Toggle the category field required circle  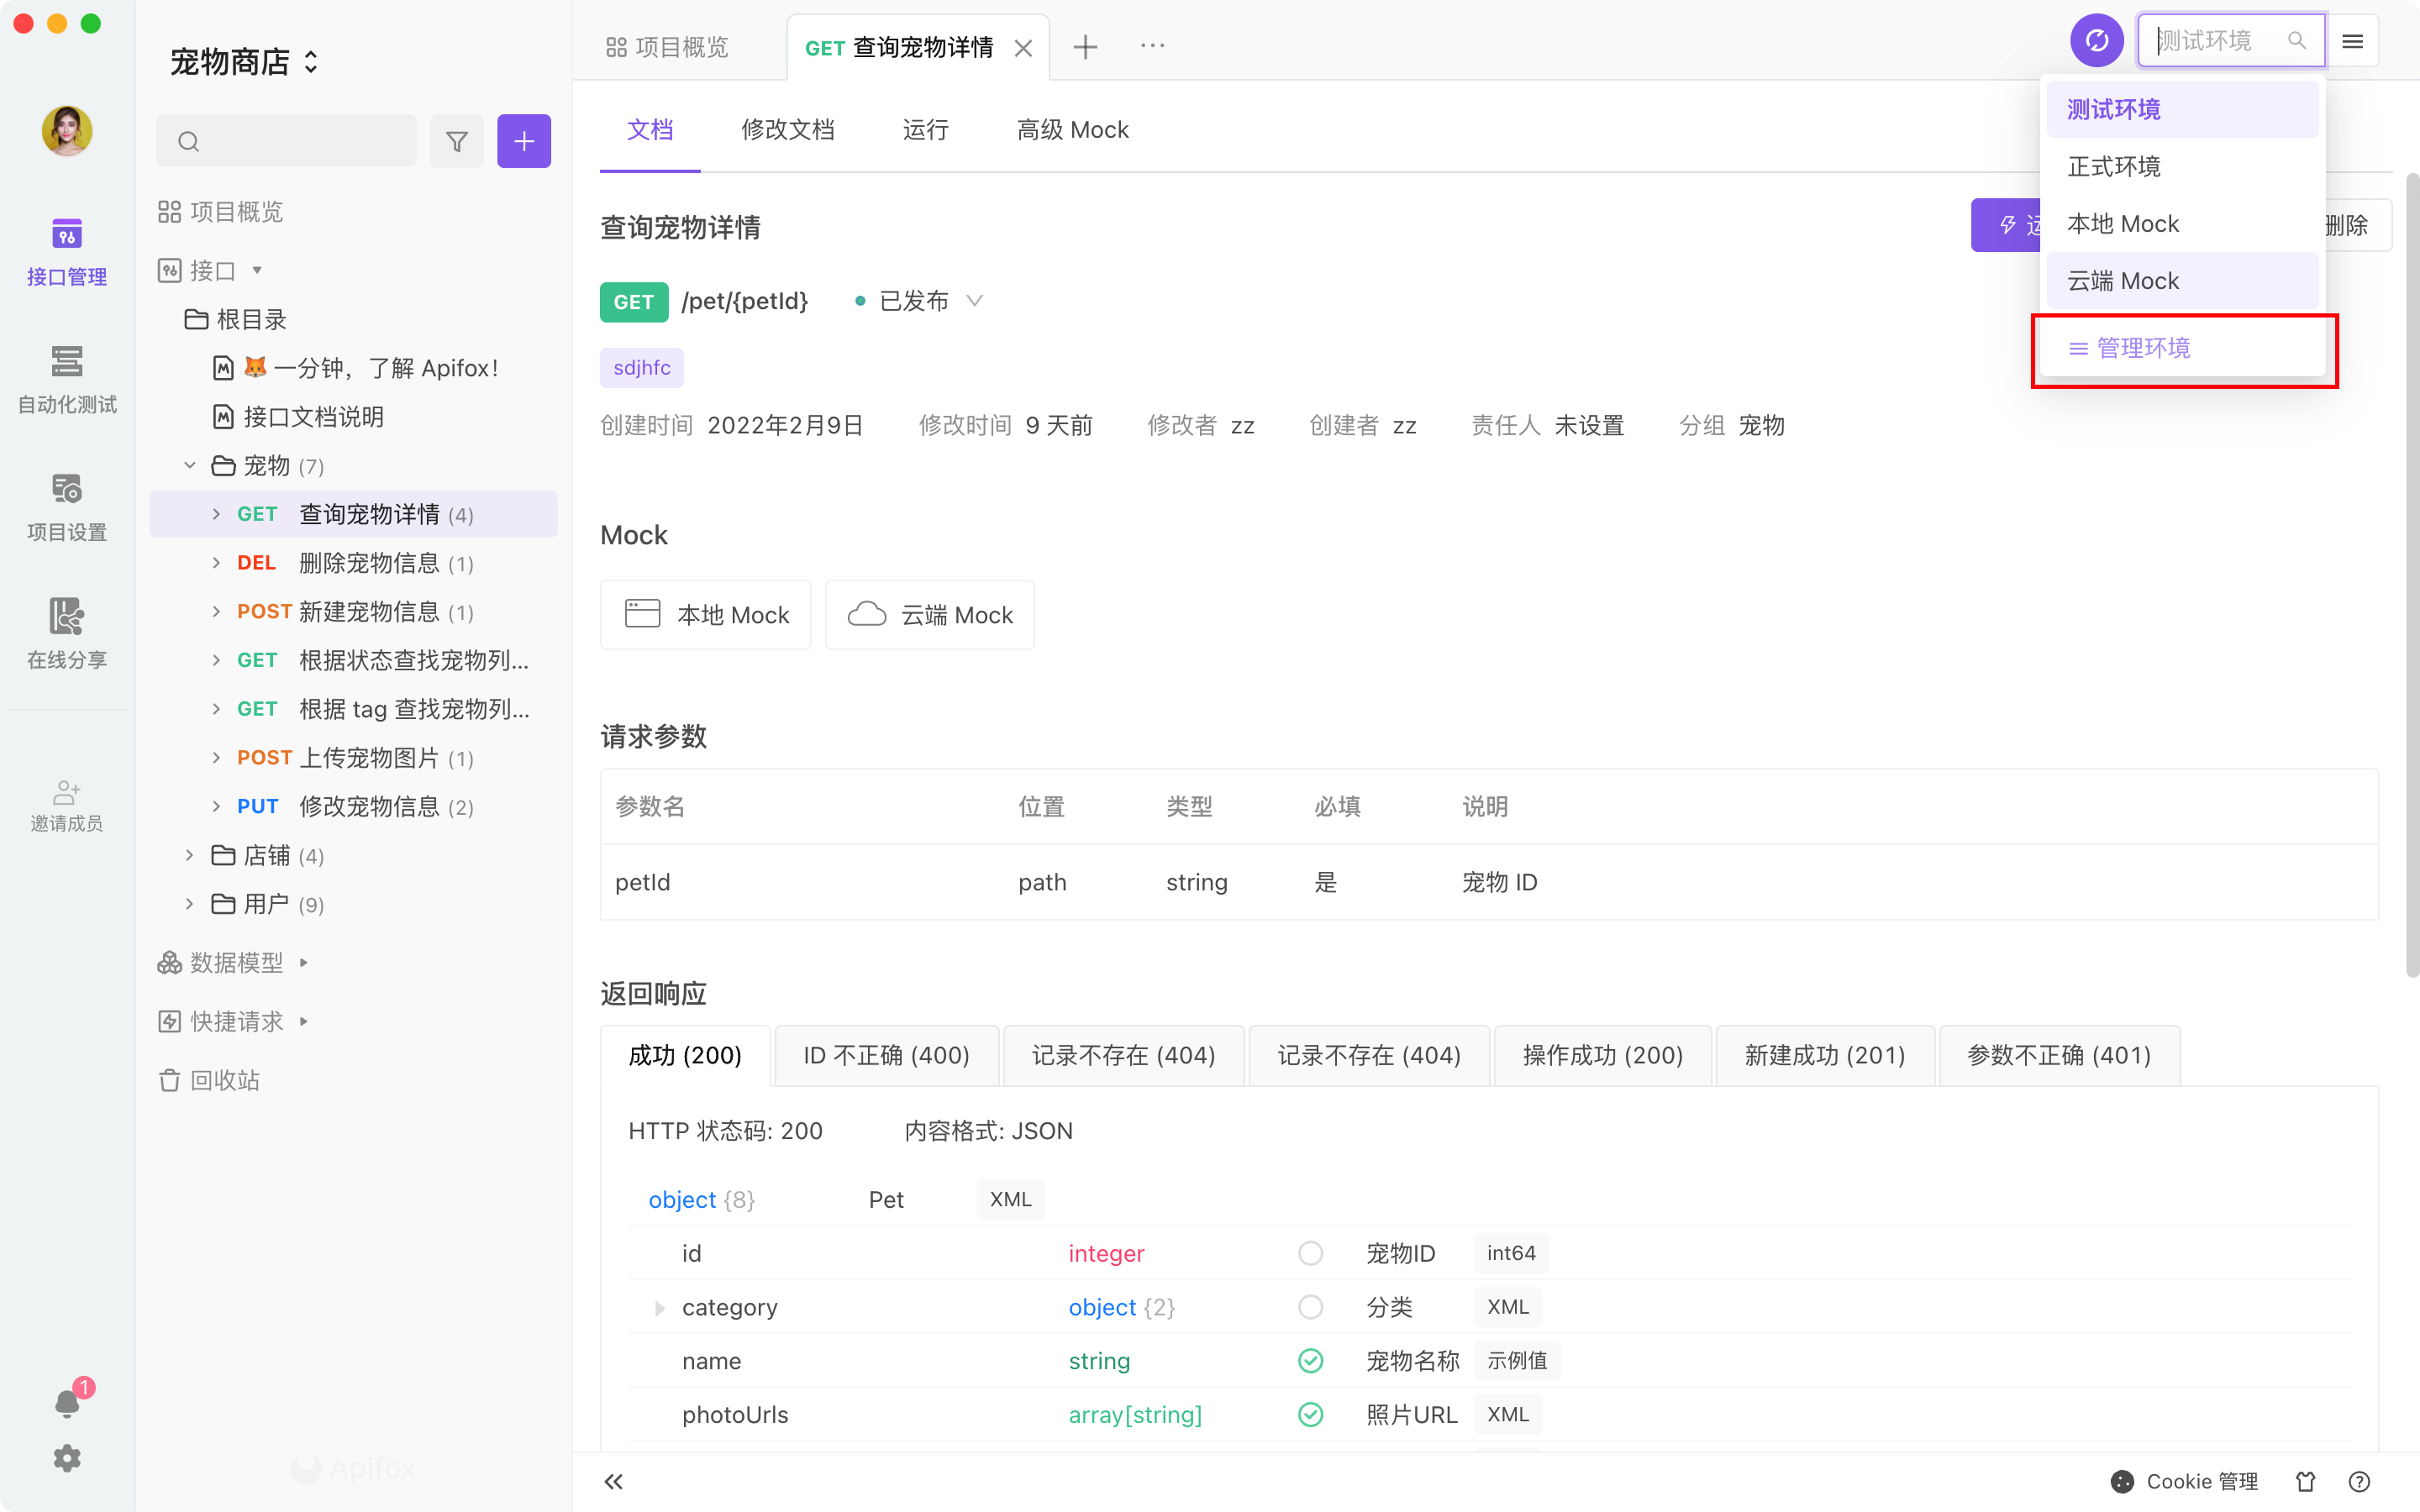point(1310,1307)
